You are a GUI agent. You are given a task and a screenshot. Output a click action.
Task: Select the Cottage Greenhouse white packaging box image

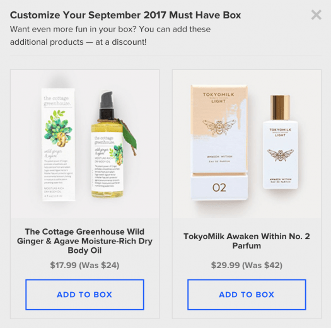pyautogui.click(x=58, y=144)
